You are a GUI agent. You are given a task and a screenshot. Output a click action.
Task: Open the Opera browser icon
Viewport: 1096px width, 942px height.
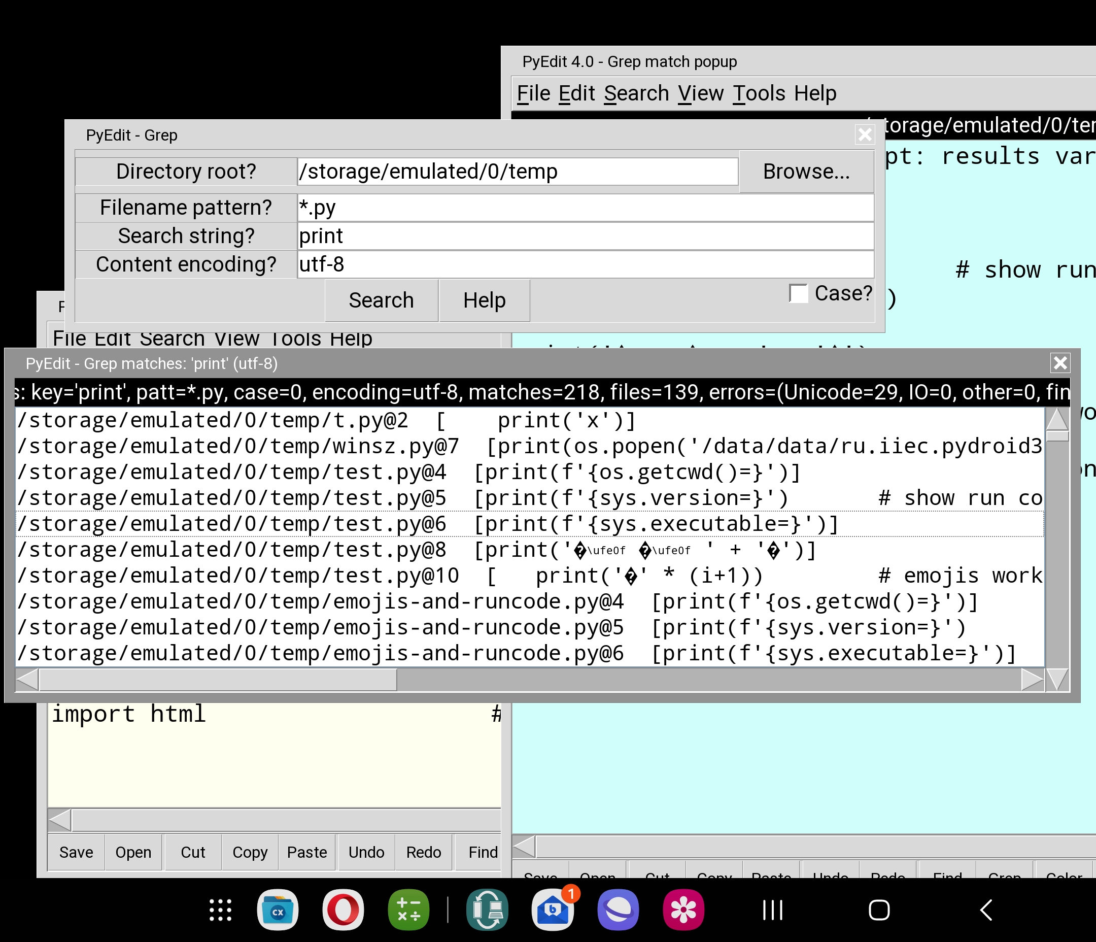click(344, 910)
